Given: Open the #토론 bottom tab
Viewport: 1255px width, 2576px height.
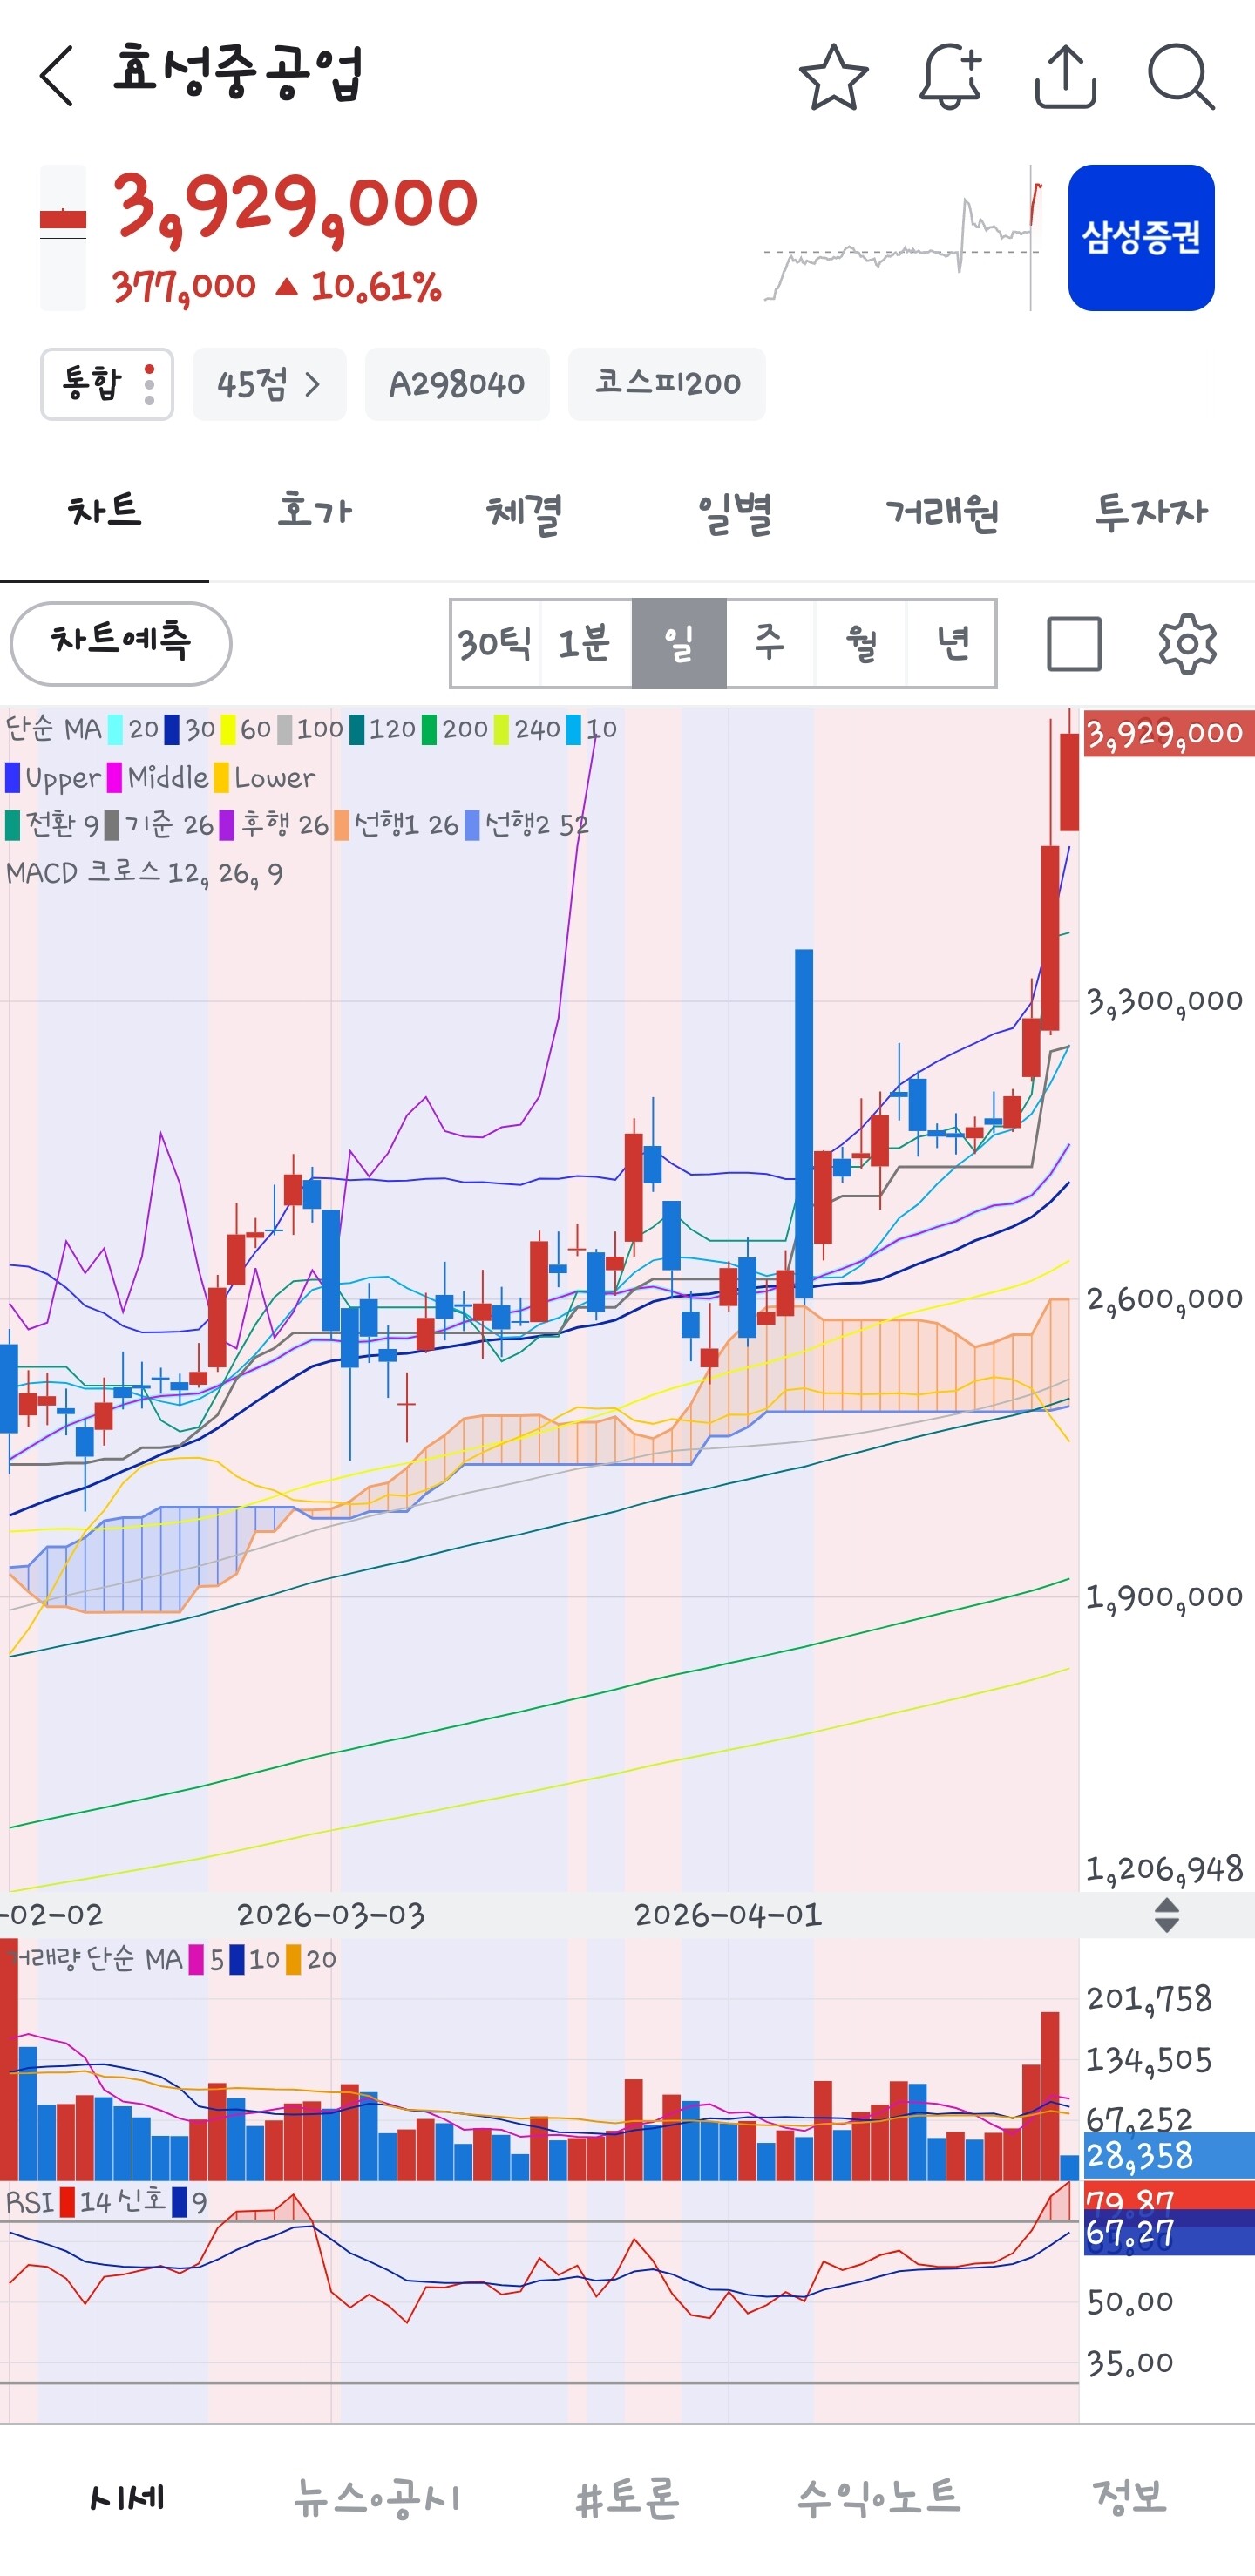Looking at the screenshot, I should pyautogui.click(x=628, y=2498).
